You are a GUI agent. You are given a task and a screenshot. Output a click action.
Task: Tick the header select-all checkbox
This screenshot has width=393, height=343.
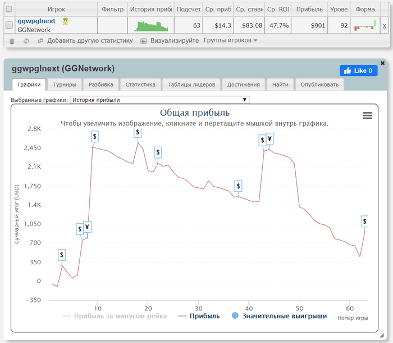(x=9, y=9)
